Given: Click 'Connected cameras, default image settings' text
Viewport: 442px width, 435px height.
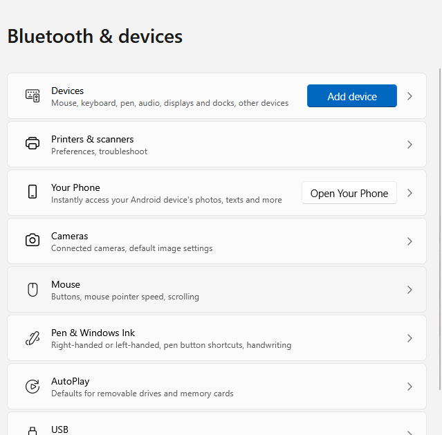Looking at the screenshot, I should pos(132,248).
